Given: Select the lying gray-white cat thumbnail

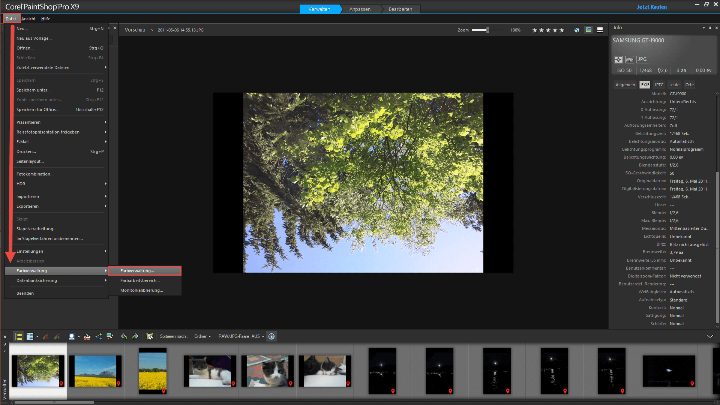Looking at the screenshot, I should (210, 371).
